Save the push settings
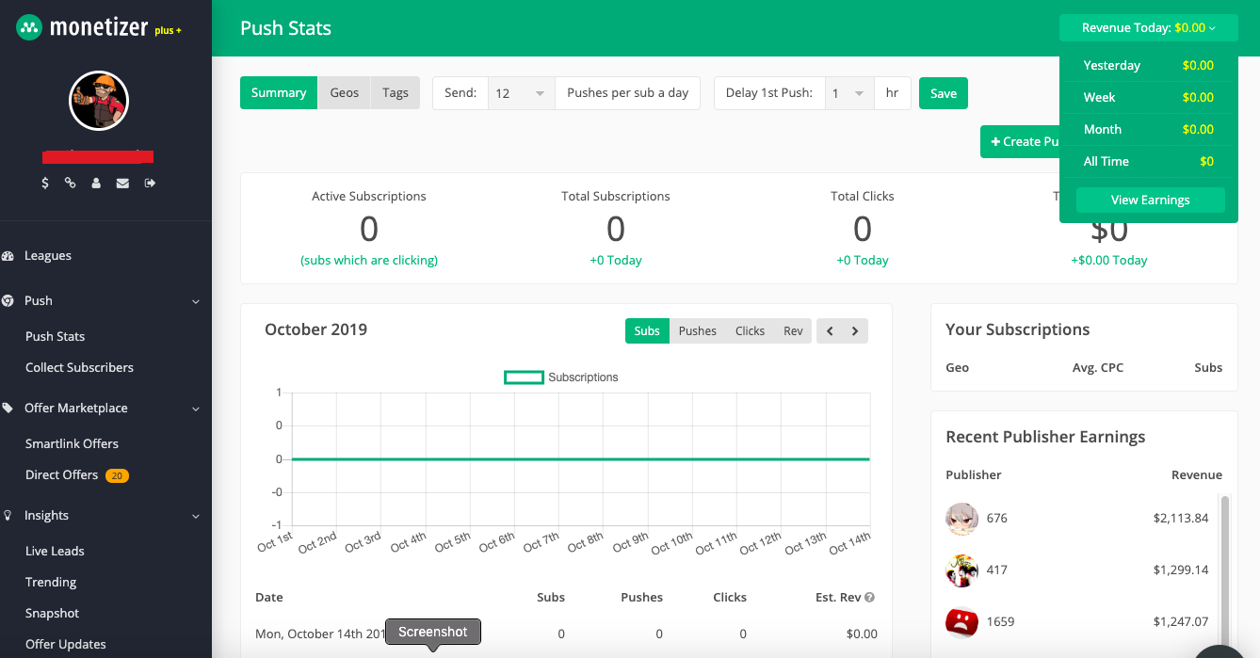This screenshot has width=1260, height=658. point(944,93)
